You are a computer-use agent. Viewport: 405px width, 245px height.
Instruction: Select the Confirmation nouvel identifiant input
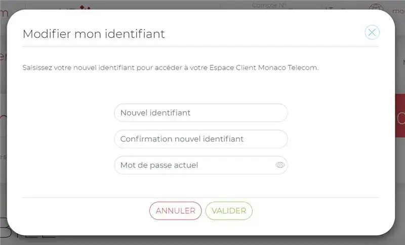pos(200,139)
